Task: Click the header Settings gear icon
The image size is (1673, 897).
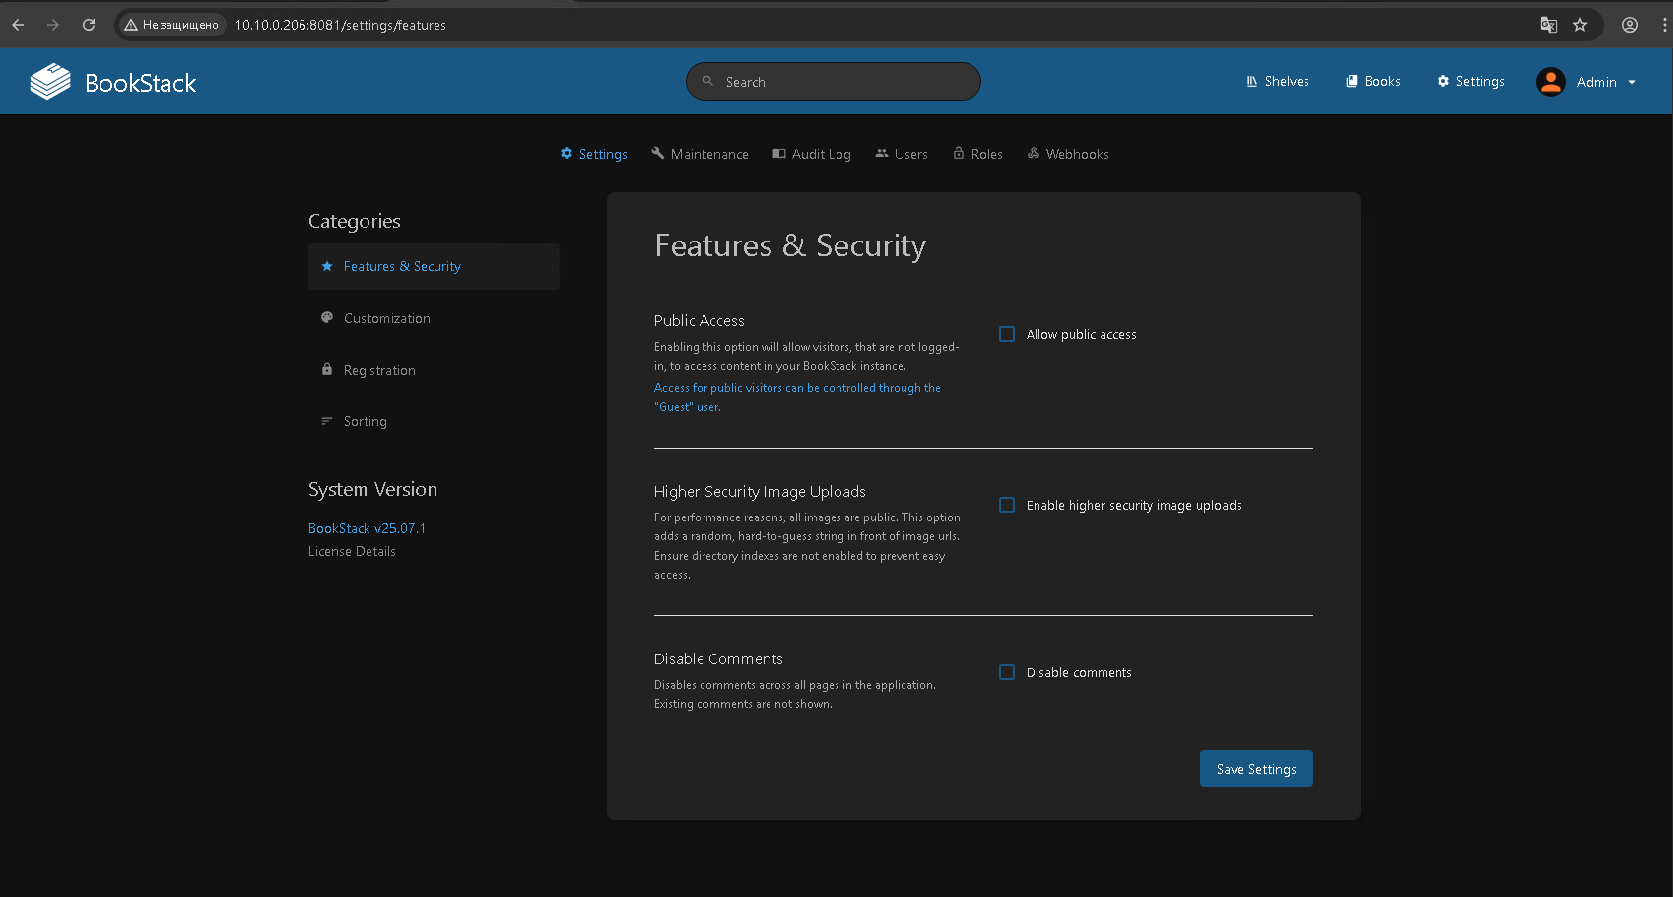Action: click(1443, 81)
